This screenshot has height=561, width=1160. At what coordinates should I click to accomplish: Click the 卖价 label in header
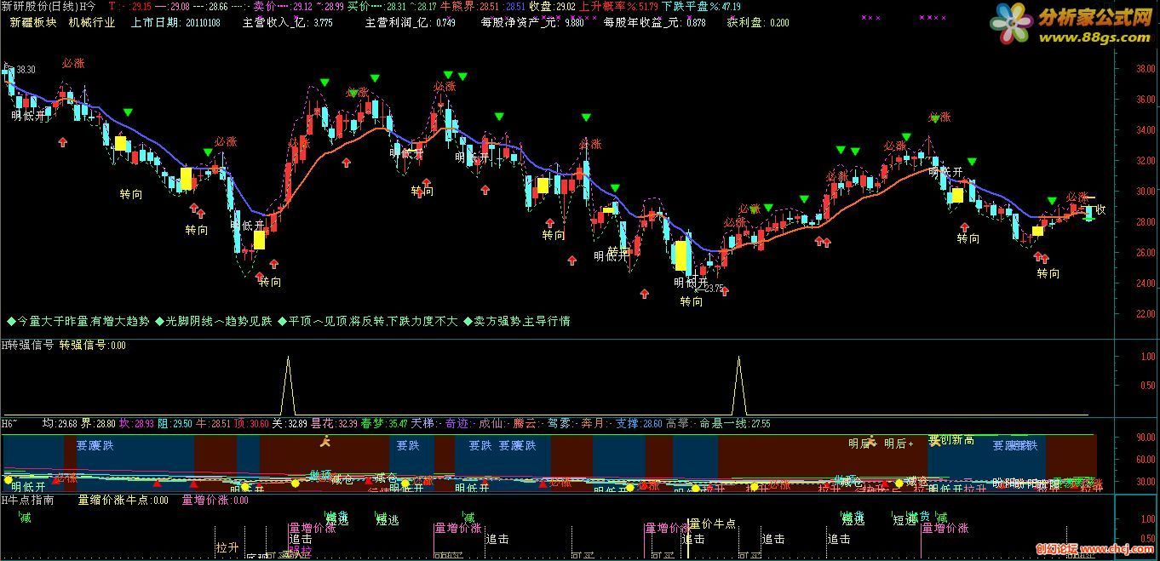tap(265, 6)
